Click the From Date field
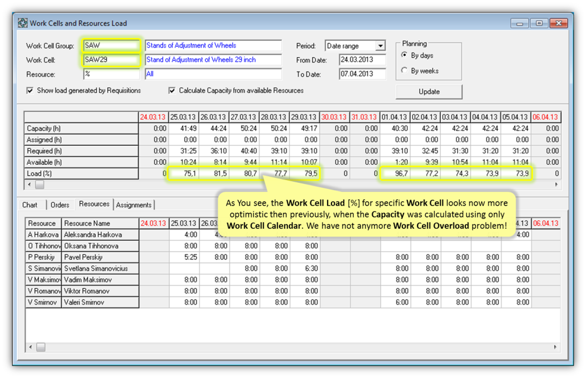586x378 pixels. point(362,60)
